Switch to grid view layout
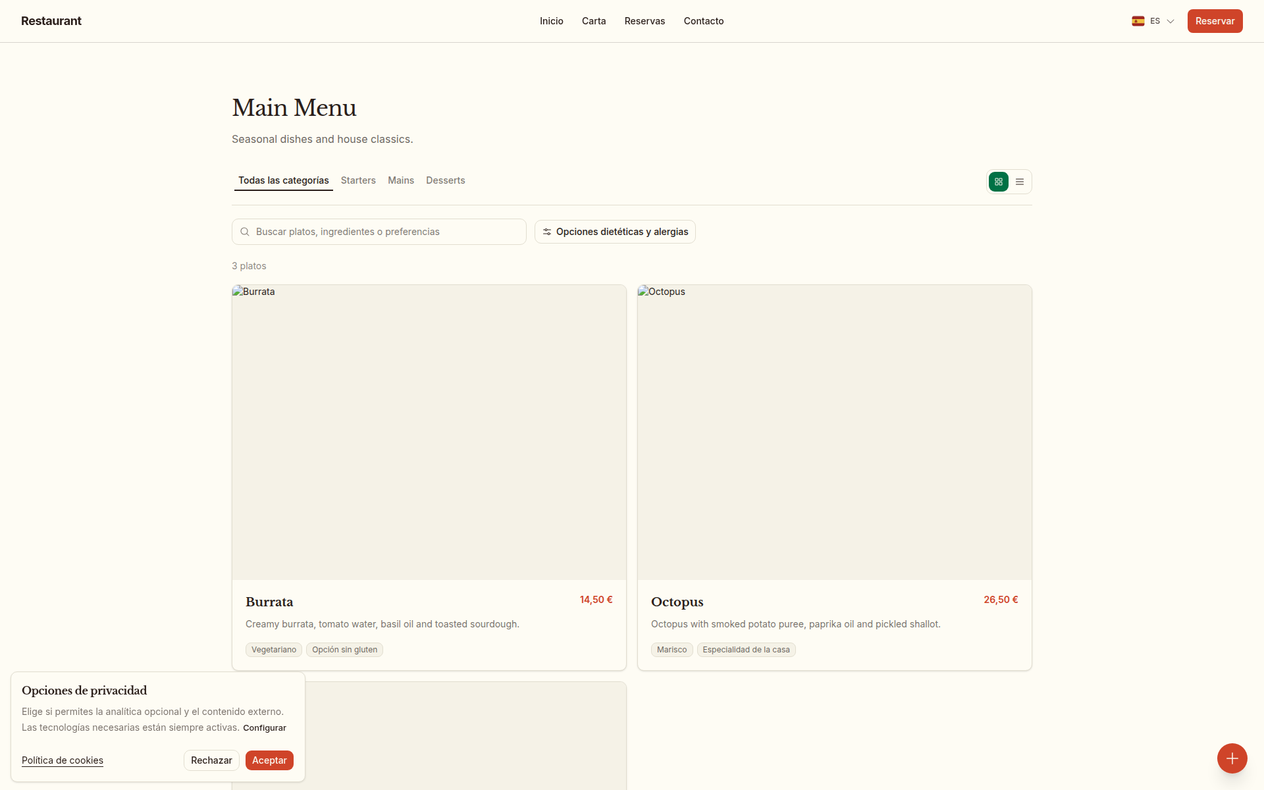This screenshot has width=1264, height=790. tap(999, 182)
